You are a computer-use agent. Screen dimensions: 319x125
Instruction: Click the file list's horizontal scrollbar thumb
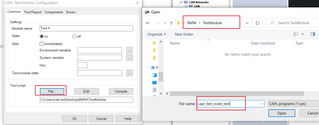tap(237, 93)
